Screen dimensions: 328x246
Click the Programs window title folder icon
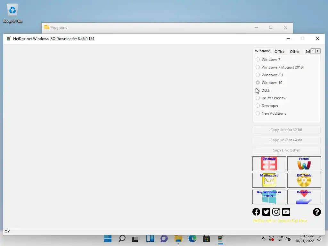pos(47,27)
